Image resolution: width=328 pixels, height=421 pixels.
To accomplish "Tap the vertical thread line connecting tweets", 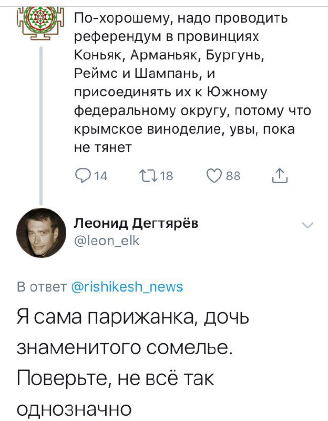I will click(41, 126).
